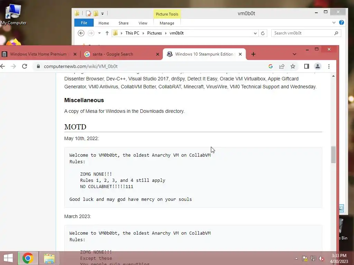This screenshot has width=354, height=265.
Task: Click Properties icon in quick access toolbar
Action: [88, 13]
